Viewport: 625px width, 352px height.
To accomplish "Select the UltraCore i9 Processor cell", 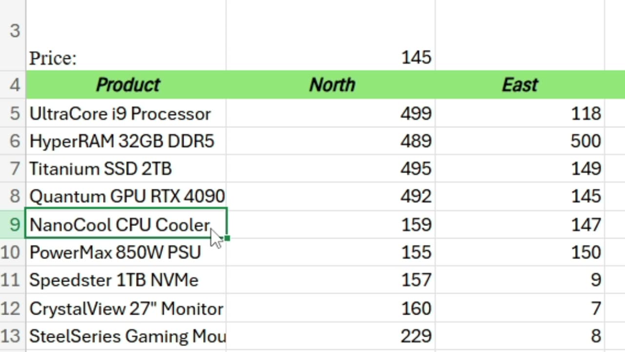I will 120,113.
